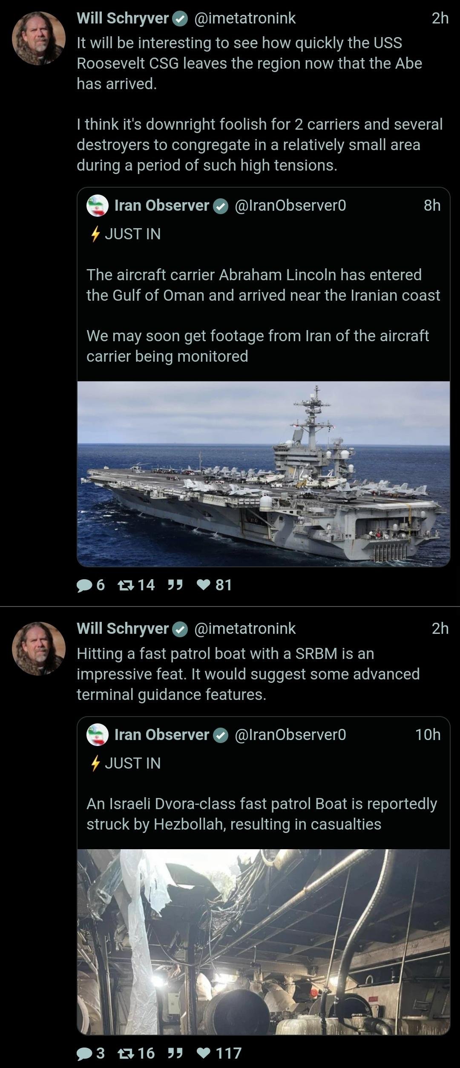460x1068 pixels.
Task: Click Will Schryver name on second tweet
Action: pyautogui.click(x=123, y=628)
